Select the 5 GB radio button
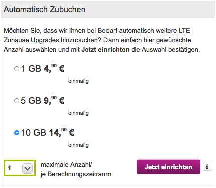The image size is (216, 188). (x=17, y=101)
